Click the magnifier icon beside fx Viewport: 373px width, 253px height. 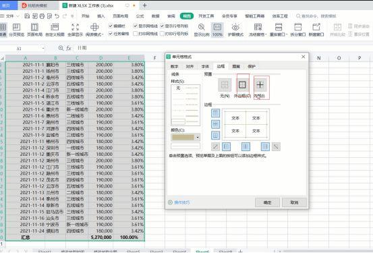point(61,48)
